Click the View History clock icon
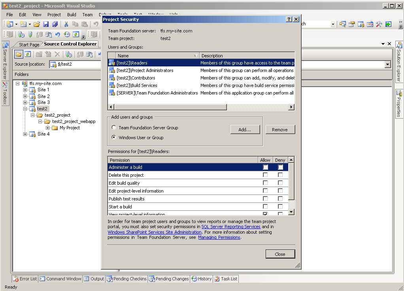This screenshot has height=291, width=404. 67,34
